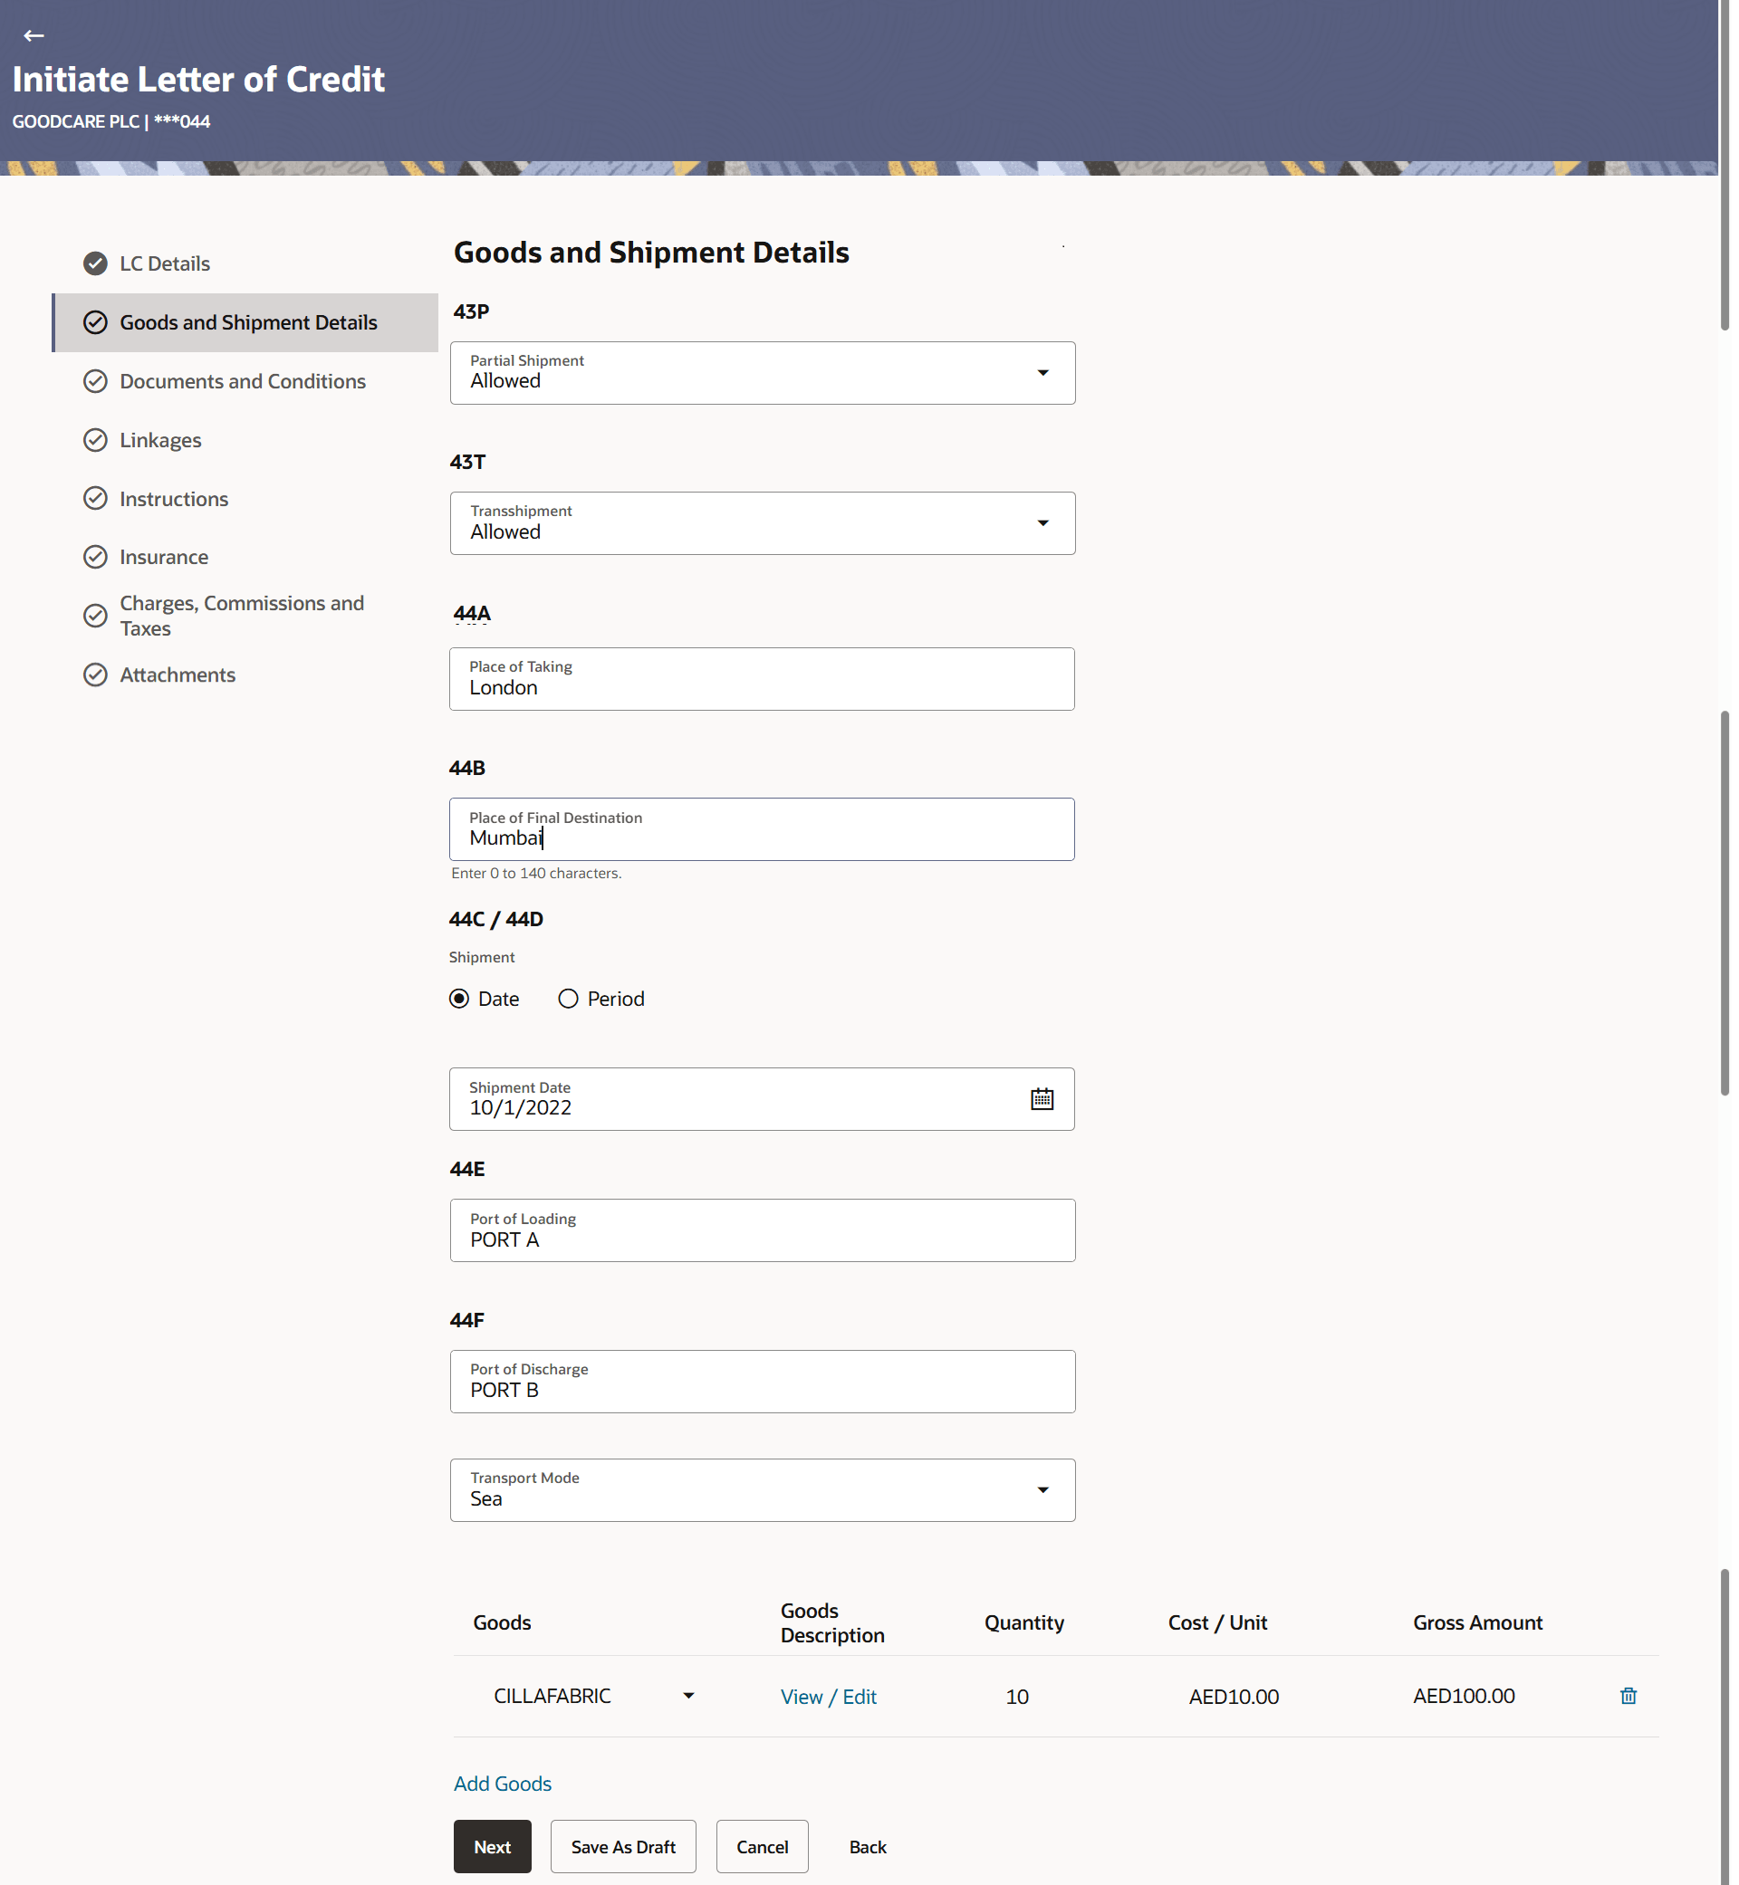Screen dimensions: 1739x1885
Task: Open the Transshipment dropdown
Action: tap(1042, 524)
